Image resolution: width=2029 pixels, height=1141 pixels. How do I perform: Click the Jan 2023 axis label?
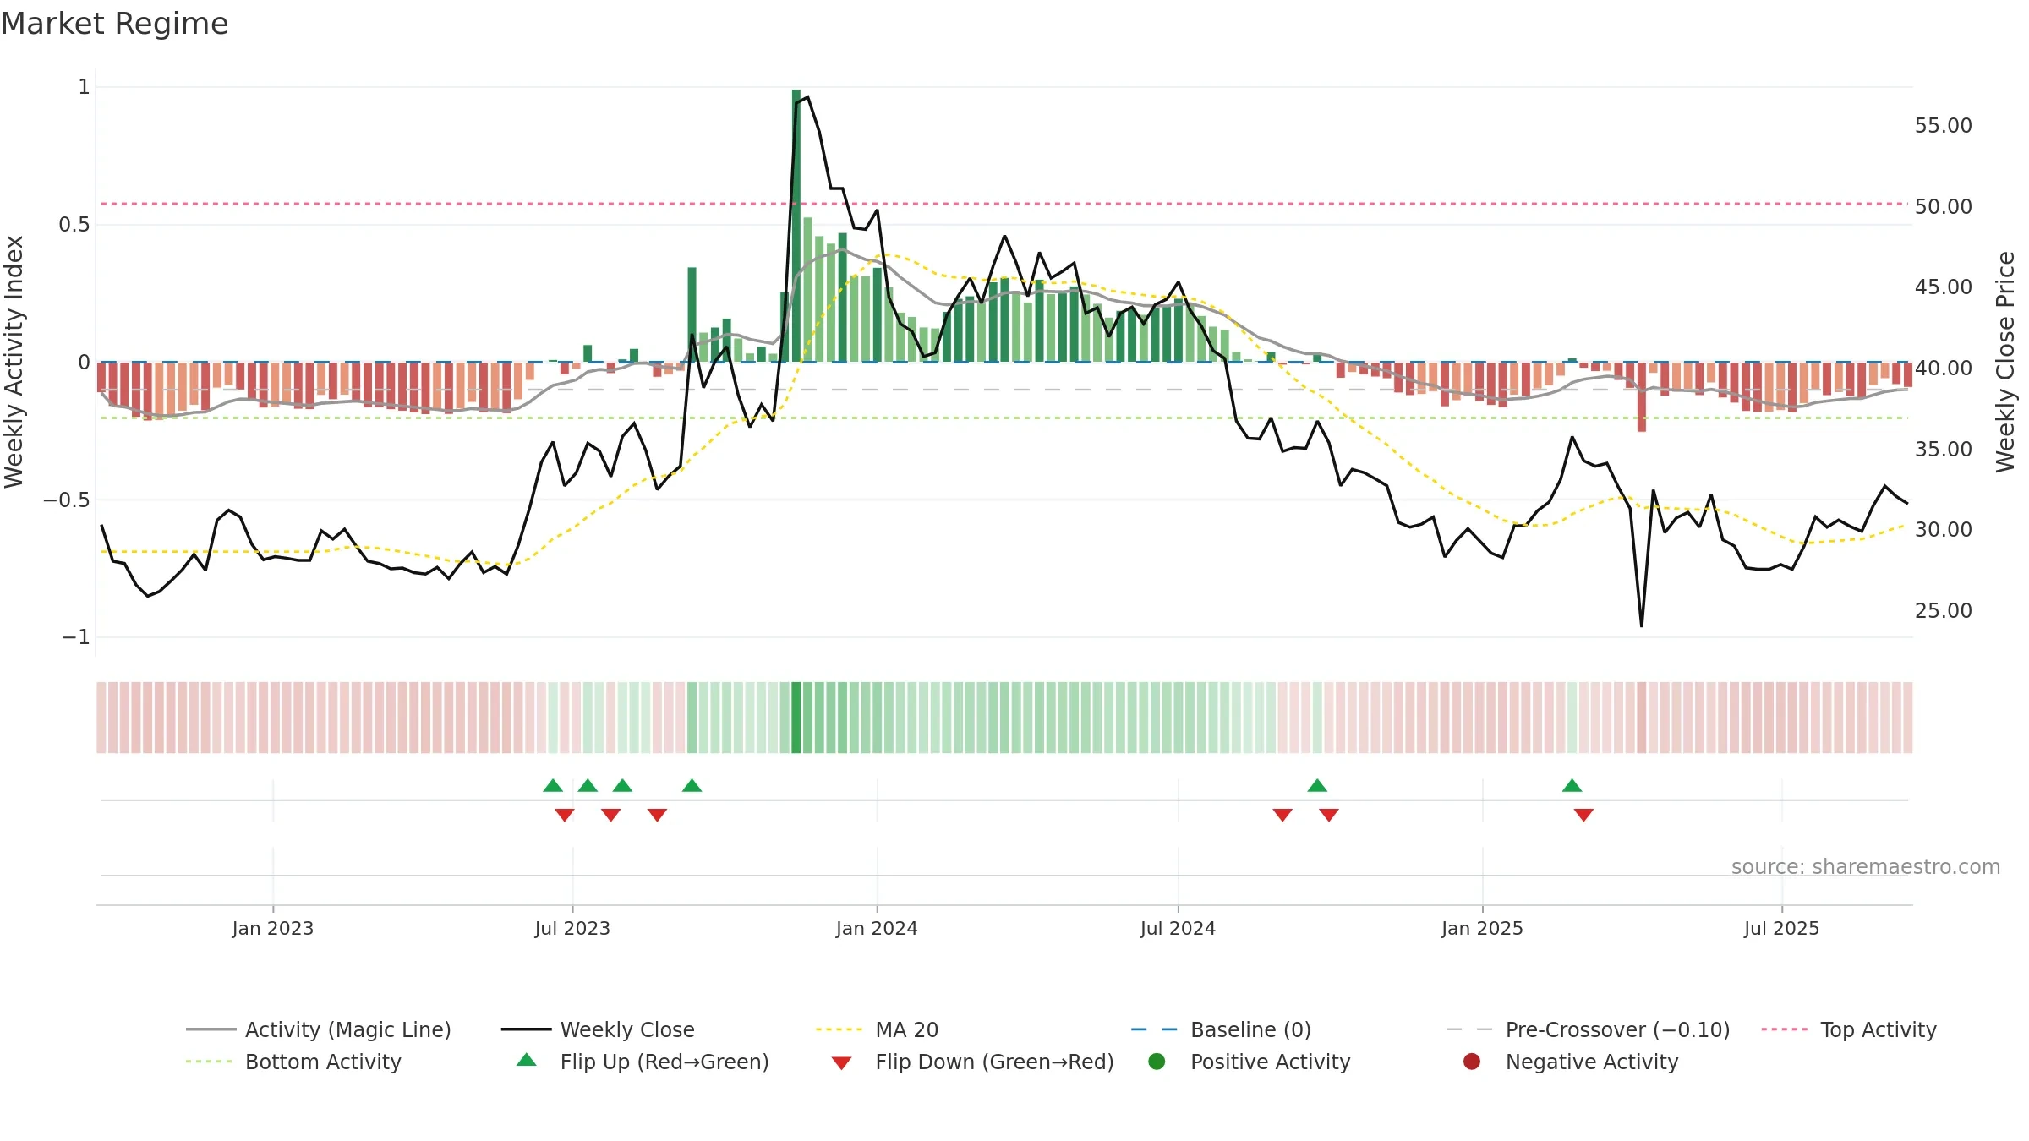pos(273,928)
